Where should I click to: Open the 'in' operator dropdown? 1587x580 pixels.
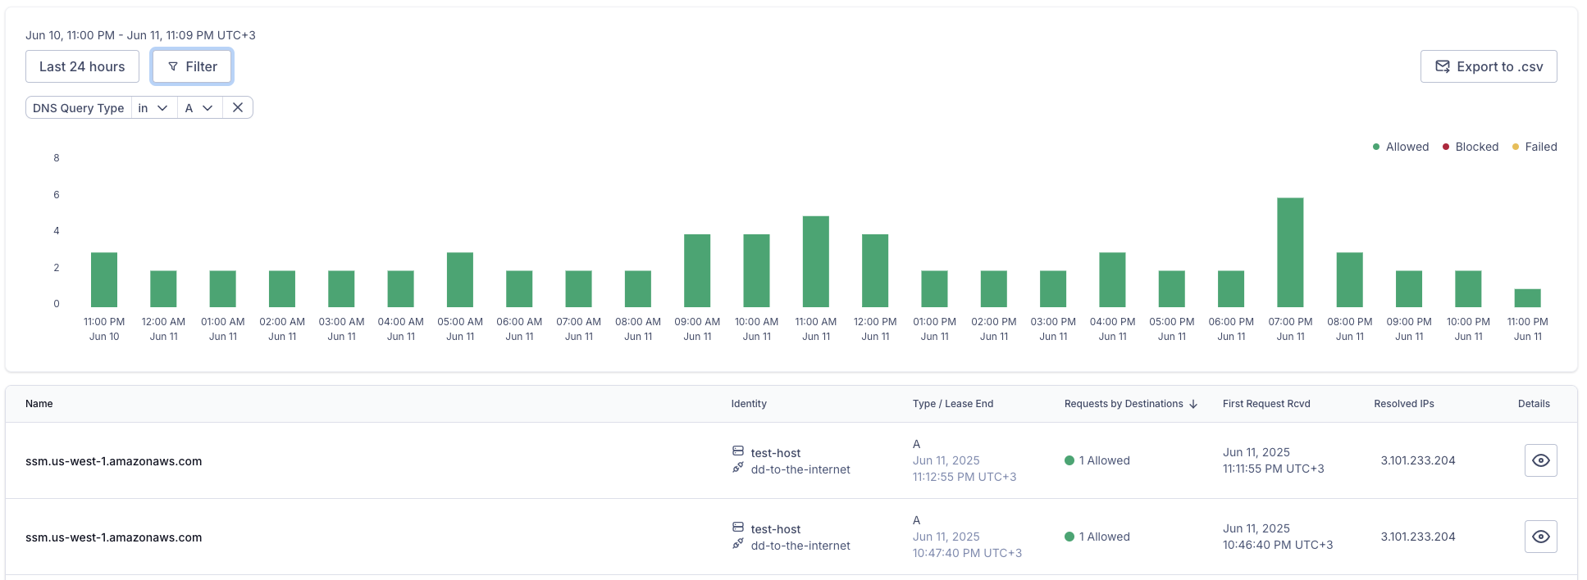point(153,108)
